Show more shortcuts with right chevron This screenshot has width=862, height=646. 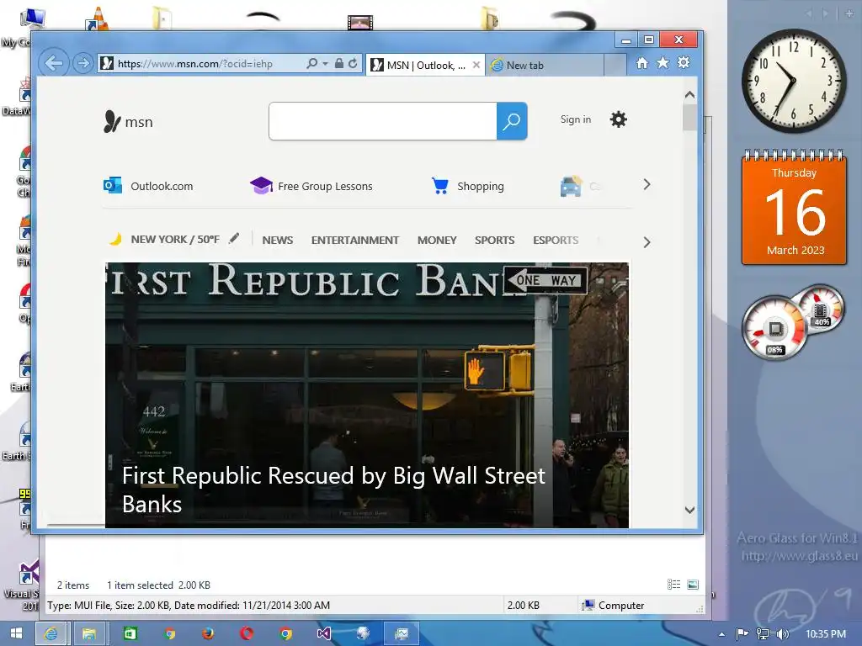point(647,185)
